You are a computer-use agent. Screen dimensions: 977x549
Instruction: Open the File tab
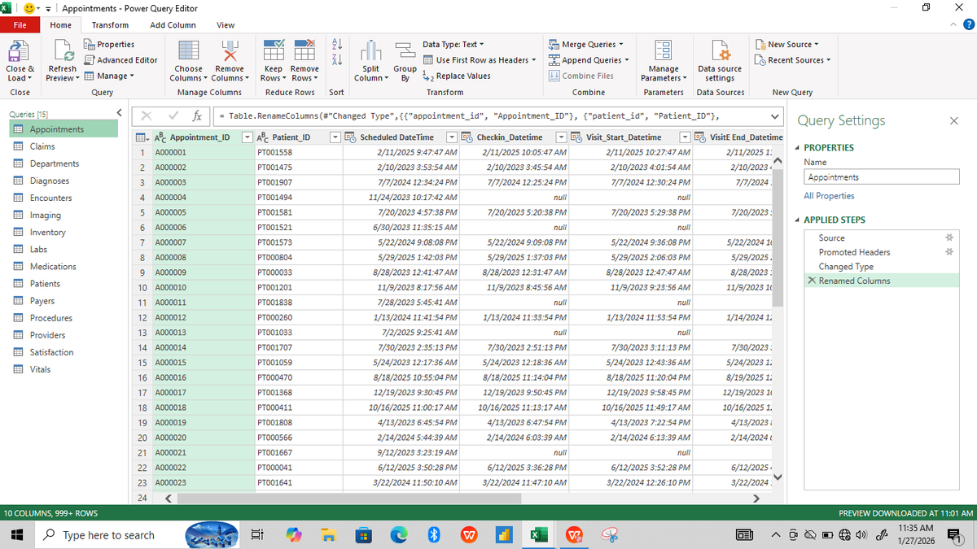[x=20, y=25]
